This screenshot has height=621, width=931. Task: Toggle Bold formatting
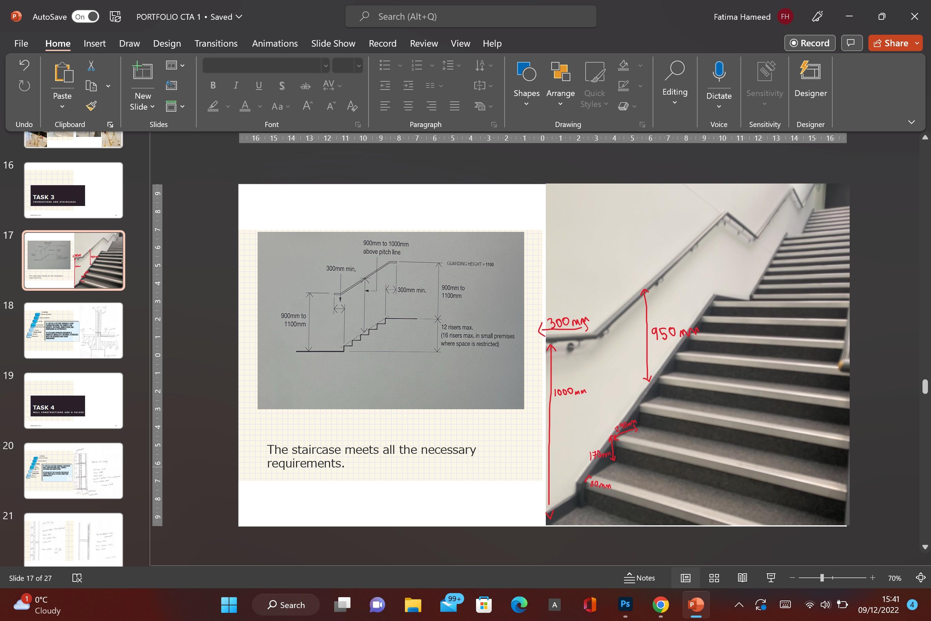[x=213, y=85]
